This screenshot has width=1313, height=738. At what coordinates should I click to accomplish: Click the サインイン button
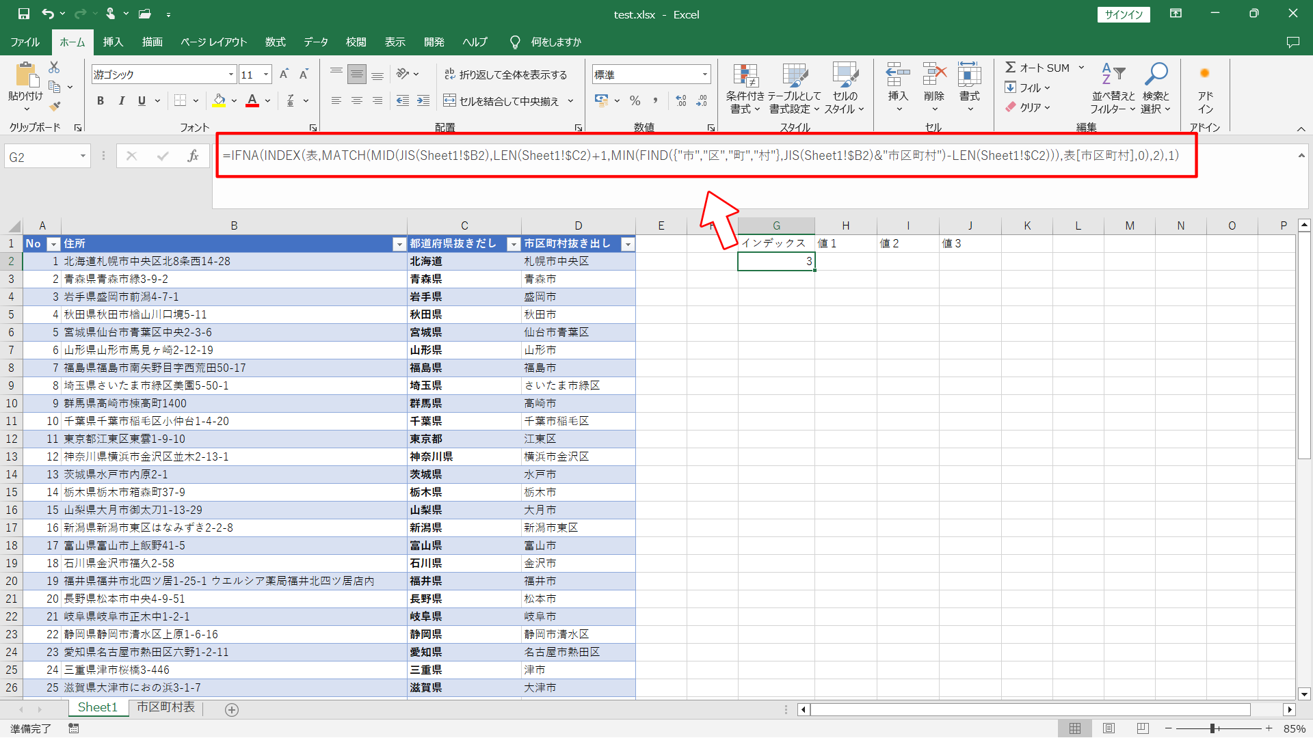pos(1124,14)
